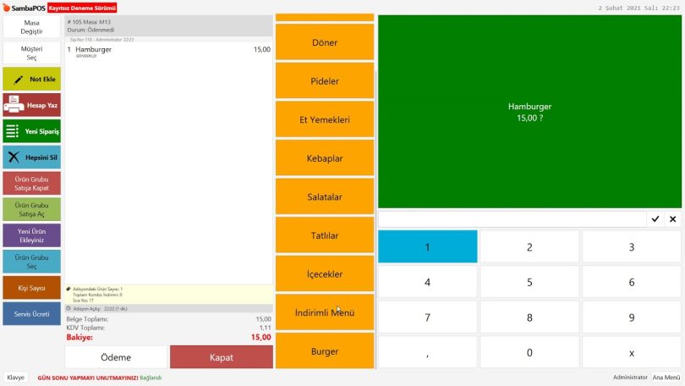Select the Pideler category

tap(325, 81)
